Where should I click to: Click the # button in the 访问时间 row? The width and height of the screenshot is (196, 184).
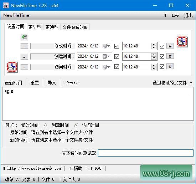(170, 67)
